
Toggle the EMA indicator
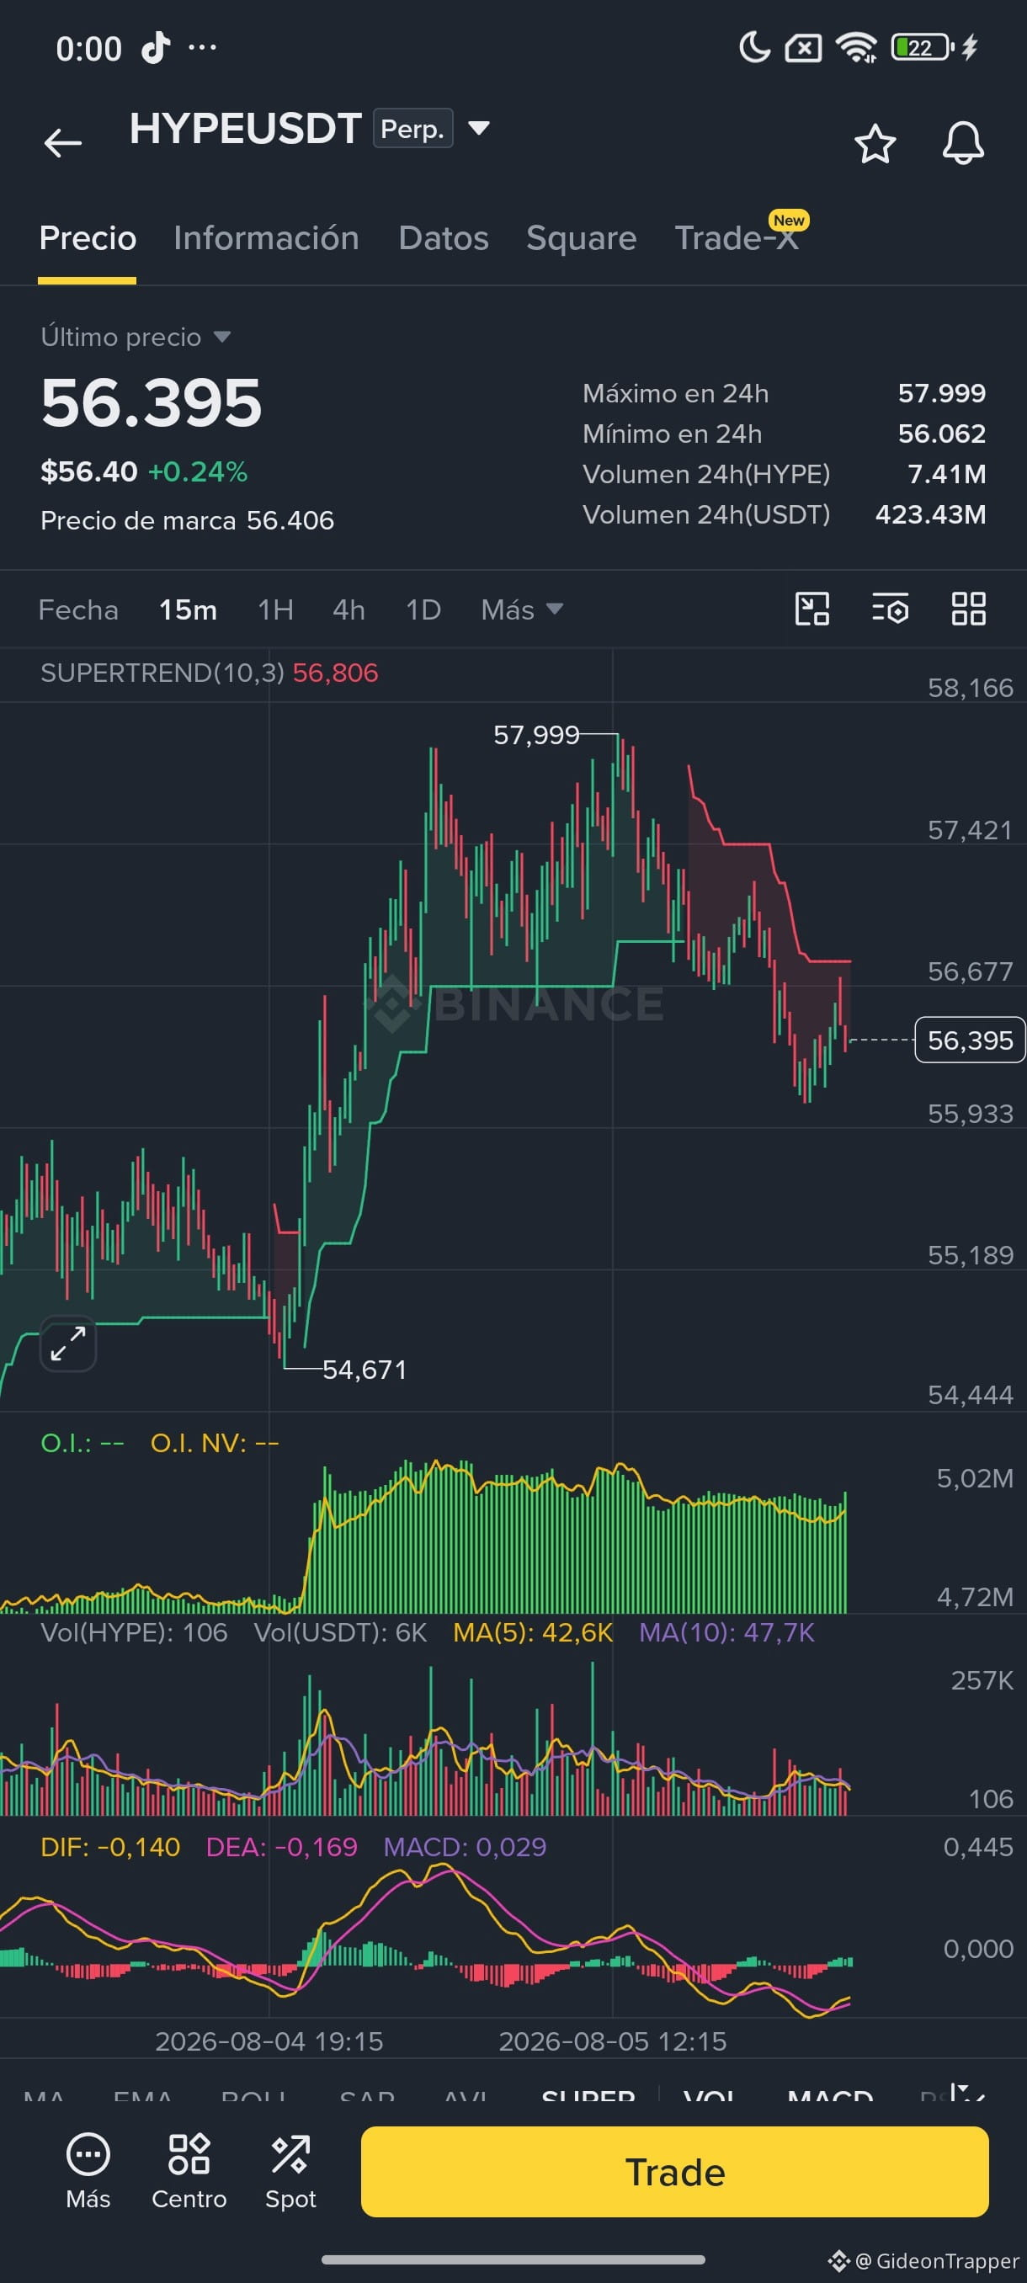pyautogui.click(x=142, y=2095)
